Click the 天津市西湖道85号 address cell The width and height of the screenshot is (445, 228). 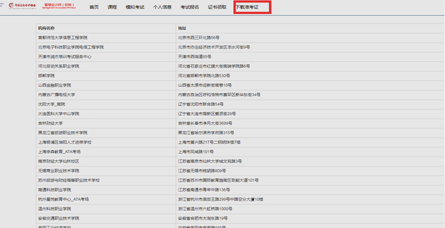[310, 57]
